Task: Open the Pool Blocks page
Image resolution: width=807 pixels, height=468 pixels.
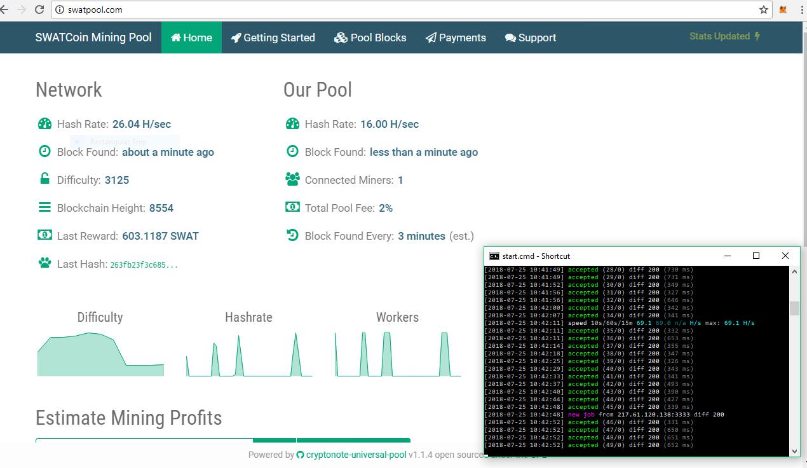Action: (370, 38)
